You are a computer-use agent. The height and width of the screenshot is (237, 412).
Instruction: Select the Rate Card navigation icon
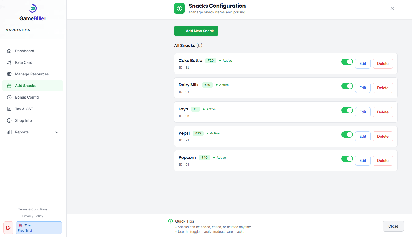[x=9, y=62]
